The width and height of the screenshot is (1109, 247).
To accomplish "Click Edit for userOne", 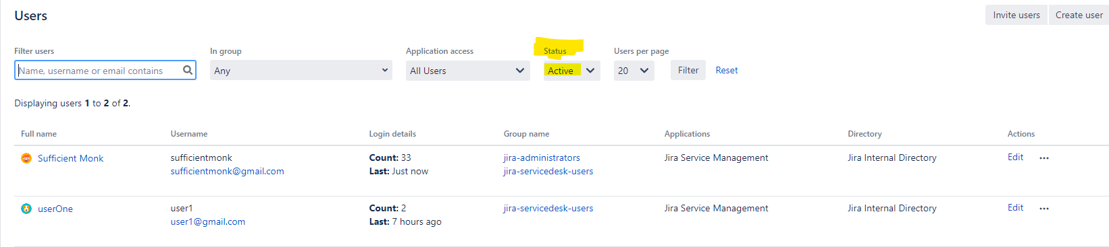I will (x=1015, y=207).
